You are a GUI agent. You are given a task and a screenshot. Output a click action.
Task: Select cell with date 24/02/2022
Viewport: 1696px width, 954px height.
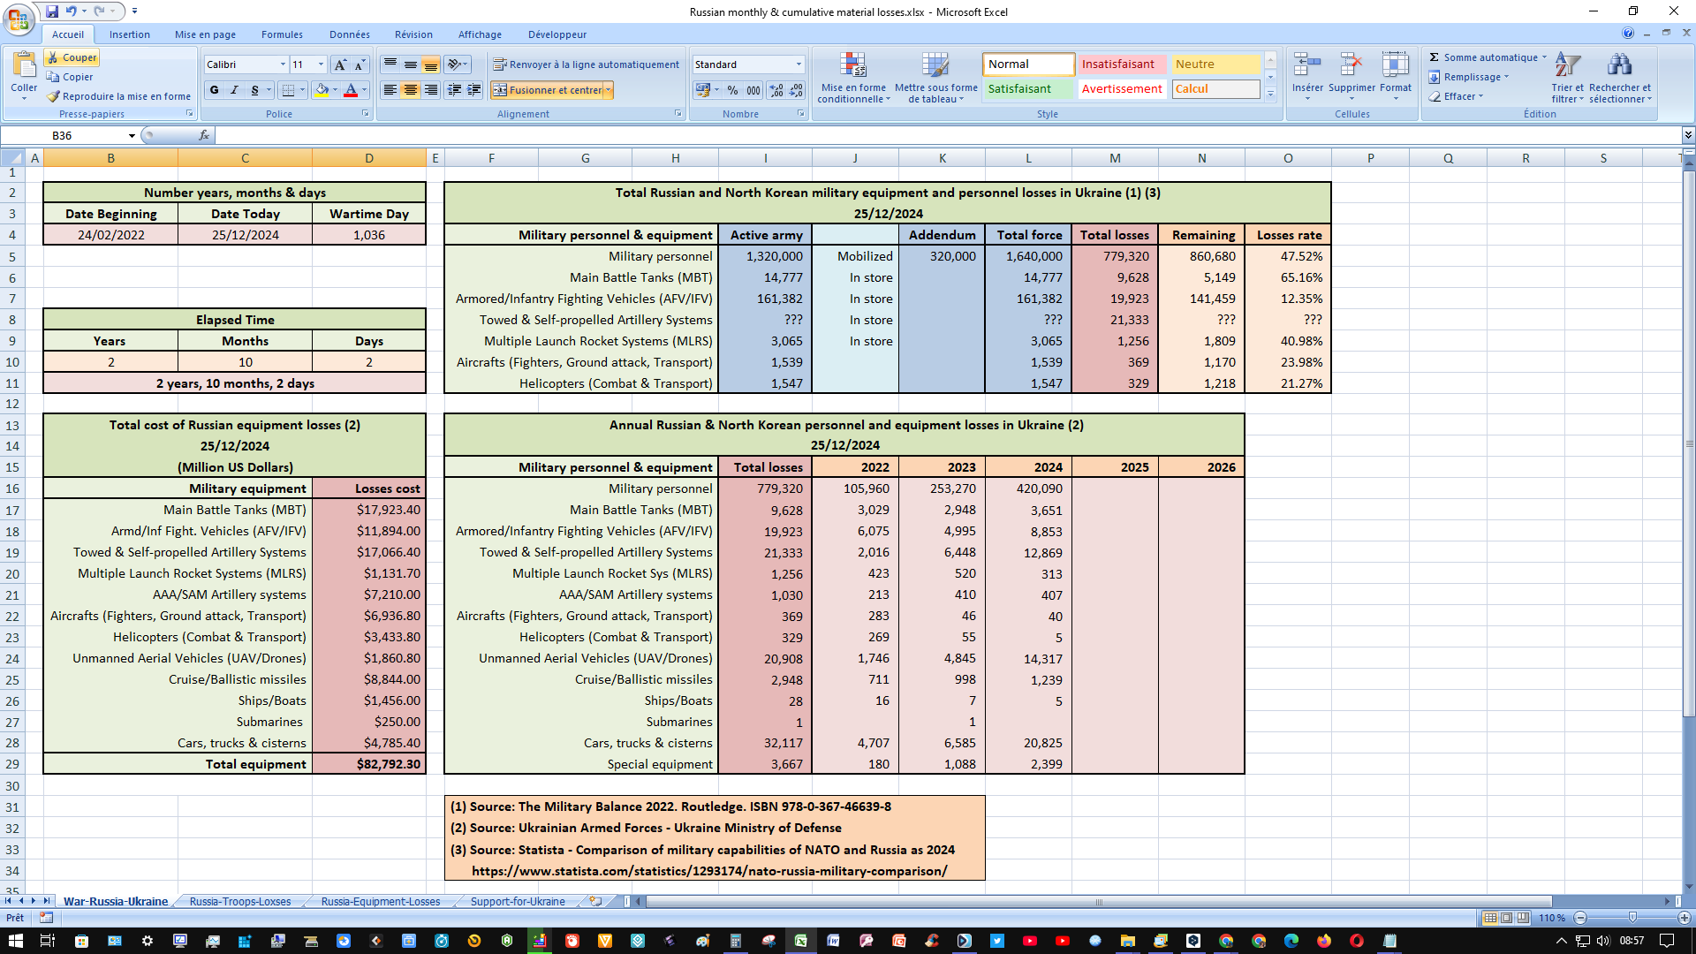(x=110, y=235)
